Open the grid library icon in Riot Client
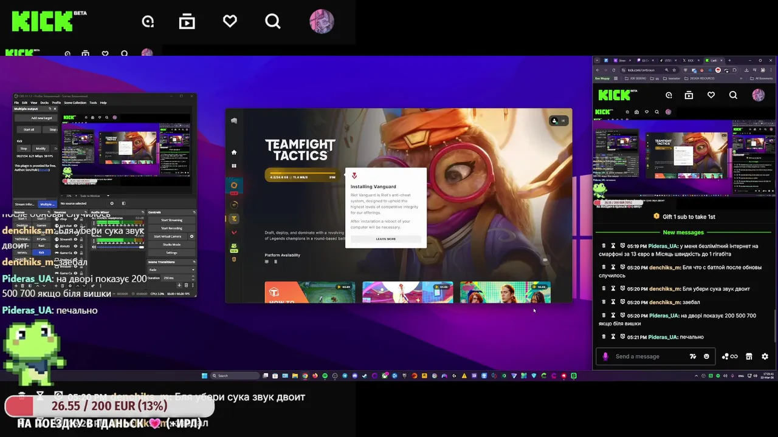This screenshot has height=437, width=778. click(x=234, y=166)
